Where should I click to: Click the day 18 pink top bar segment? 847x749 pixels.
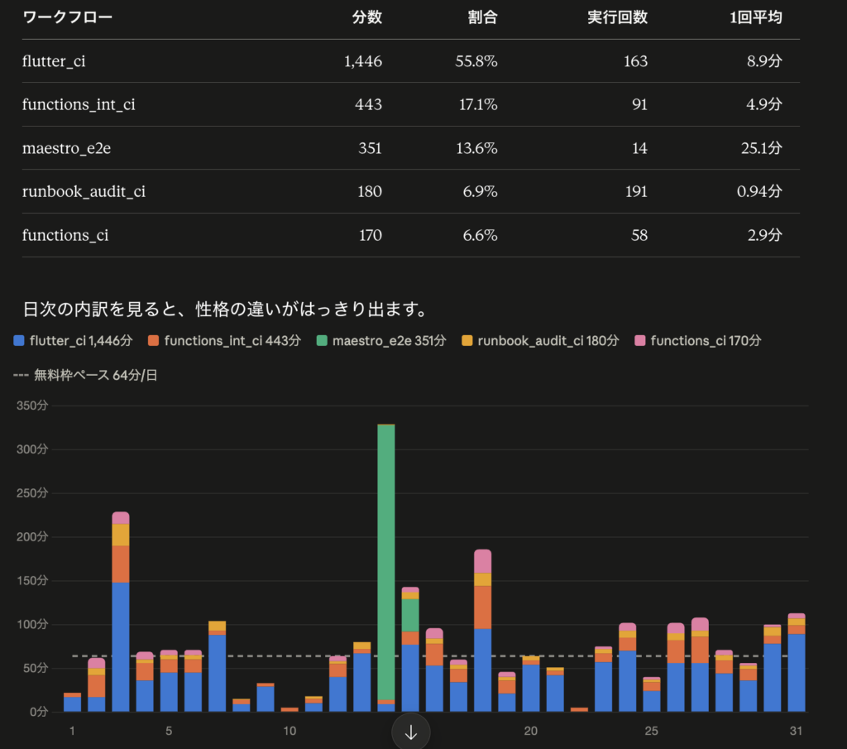pos(483,561)
